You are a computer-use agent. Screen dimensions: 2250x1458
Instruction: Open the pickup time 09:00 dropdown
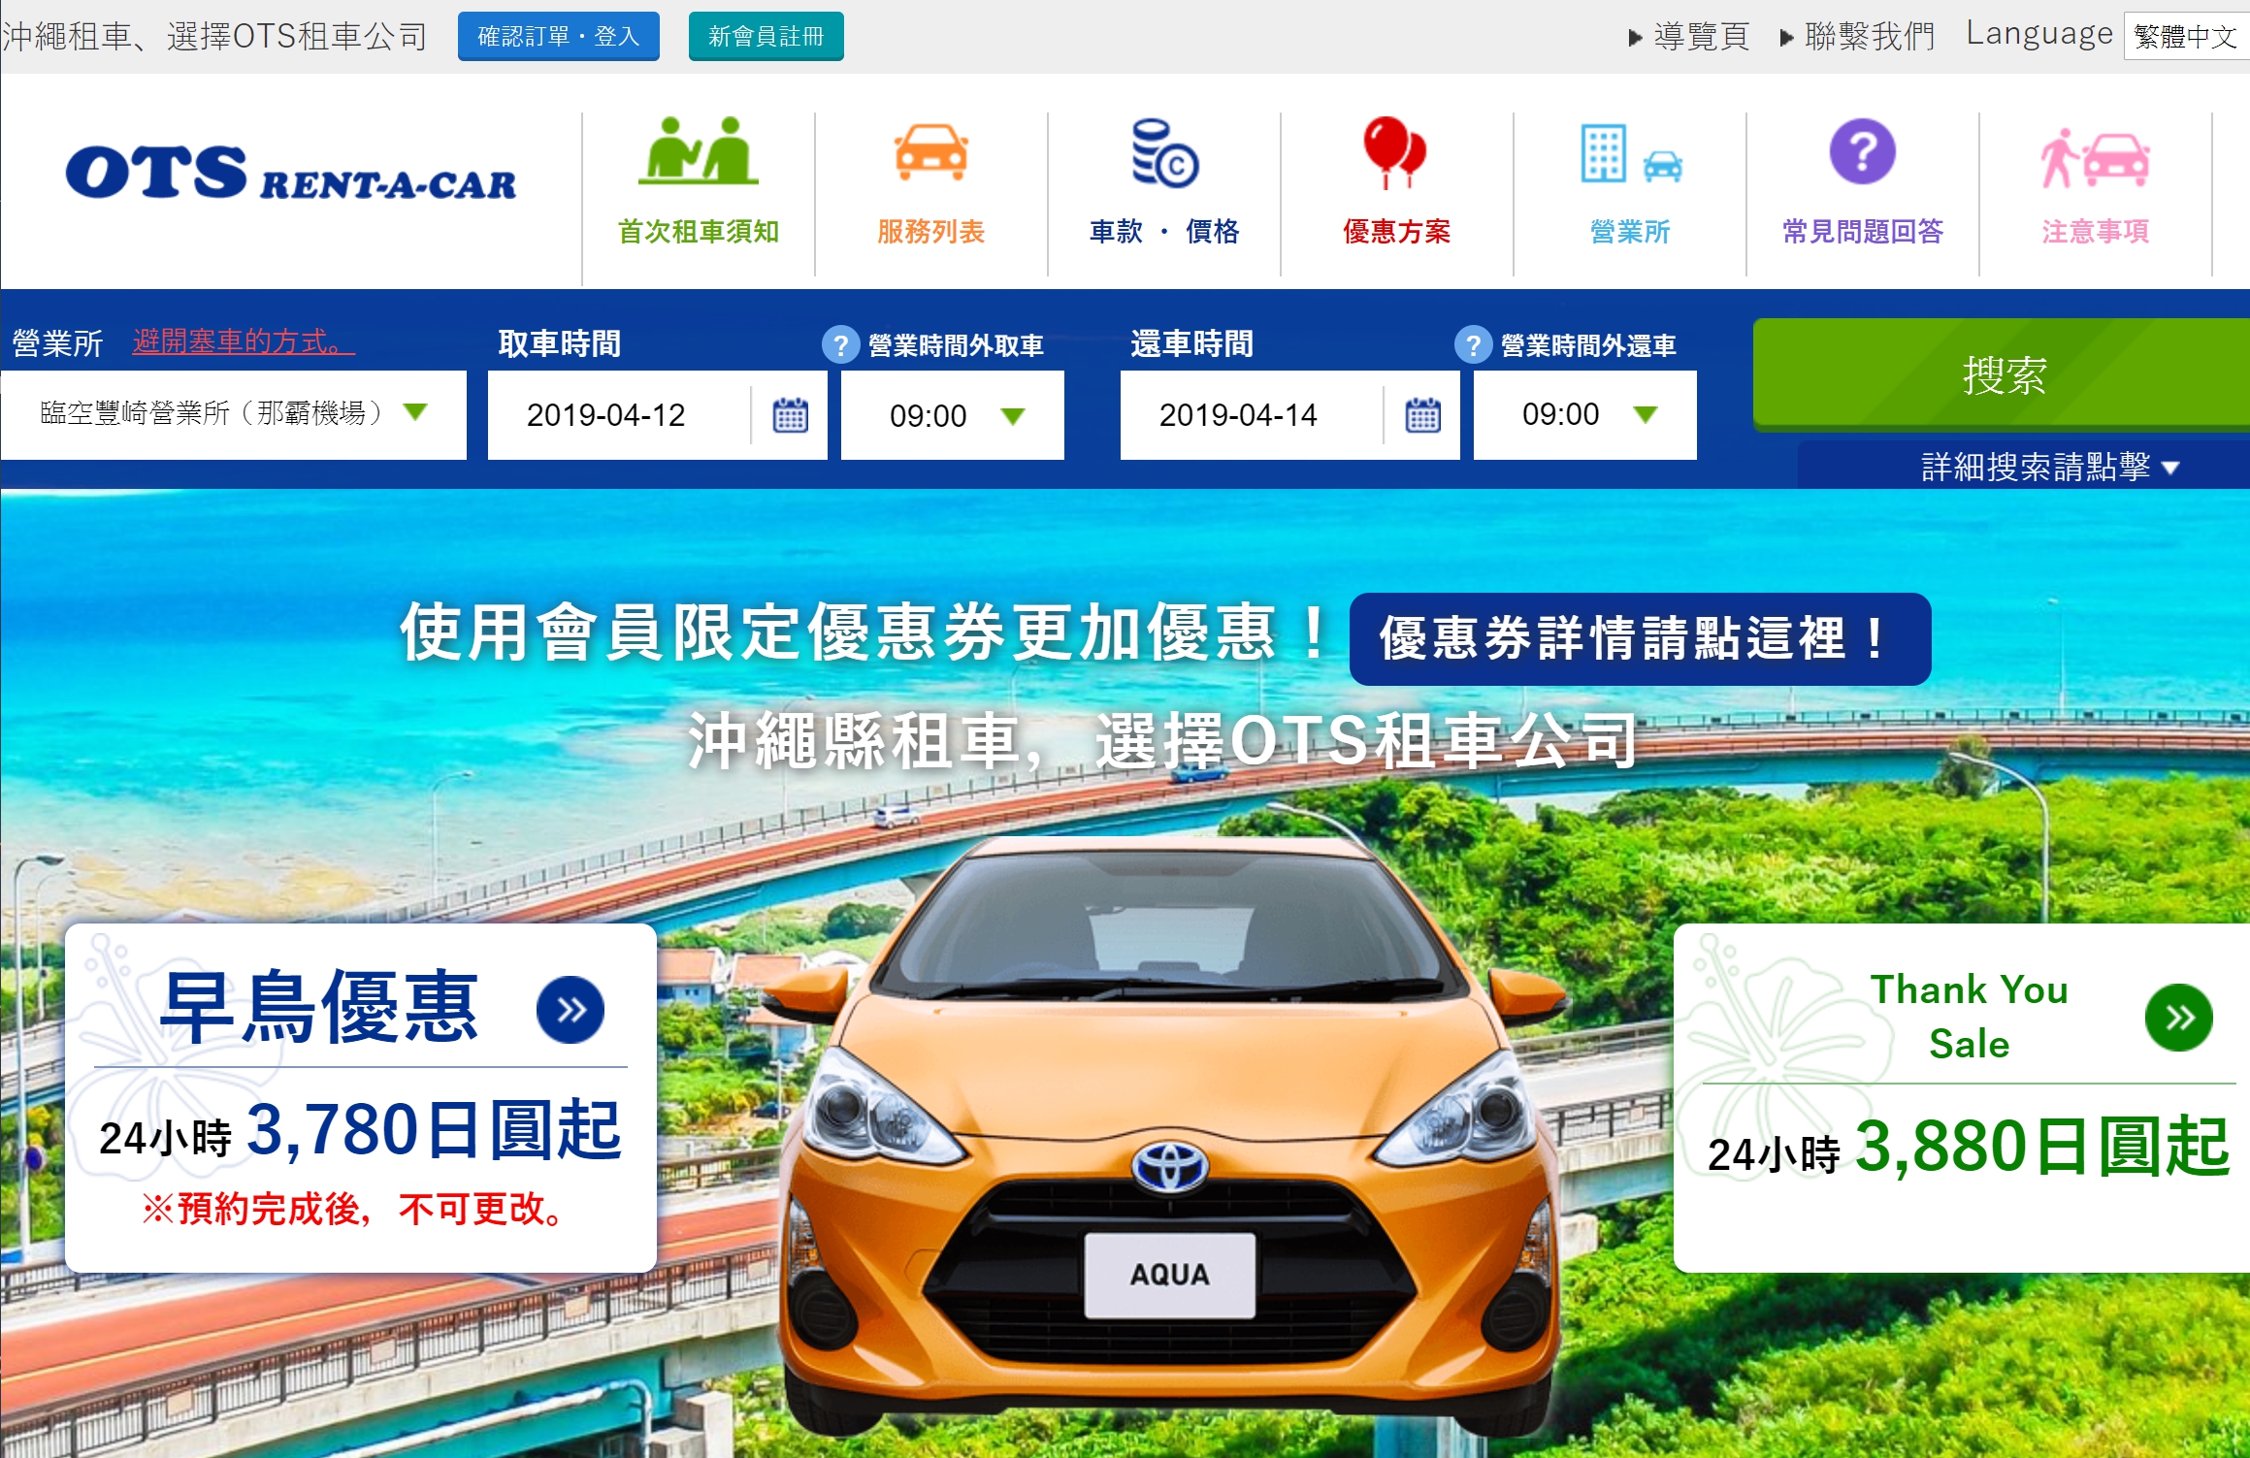tap(952, 414)
